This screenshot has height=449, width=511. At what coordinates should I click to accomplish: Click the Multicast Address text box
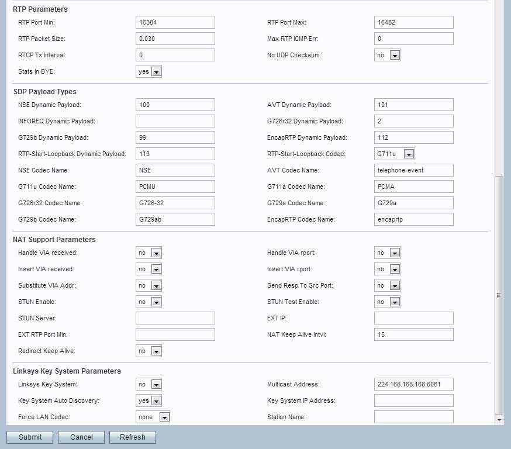pyautogui.click(x=413, y=384)
